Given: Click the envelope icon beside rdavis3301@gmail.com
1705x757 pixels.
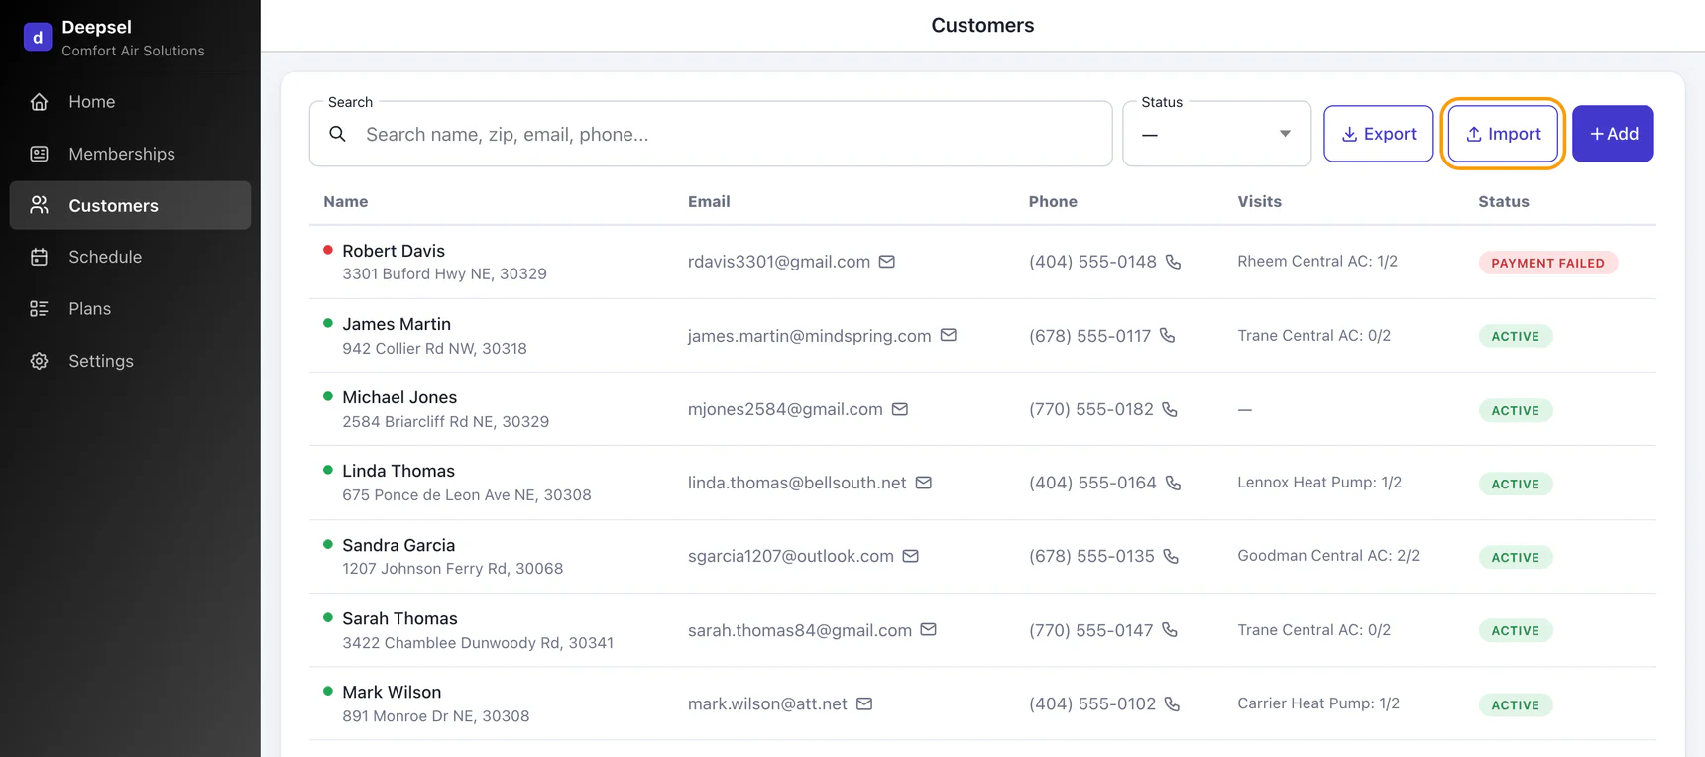Looking at the screenshot, I should 887,262.
